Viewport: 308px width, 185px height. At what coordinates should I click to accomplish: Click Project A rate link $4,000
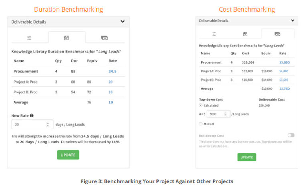283,71
